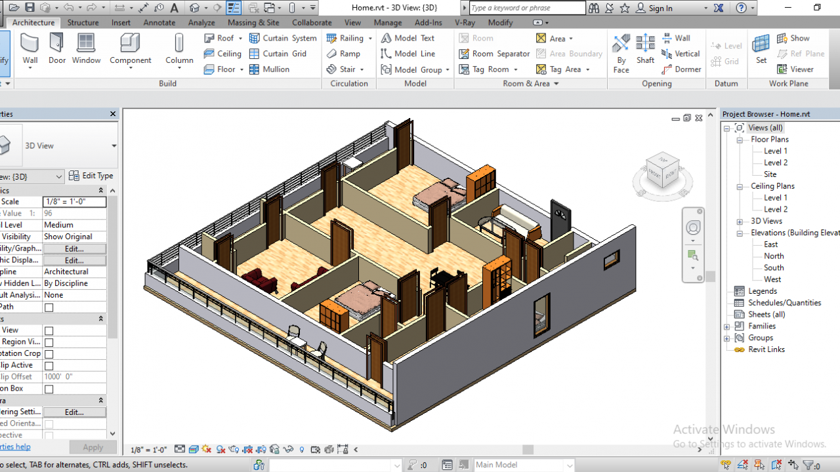The width and height of the screenshot is (840, 472).
Task: Click the search binoculars icon
Action: pyautogui.click(x=594, y=8)
